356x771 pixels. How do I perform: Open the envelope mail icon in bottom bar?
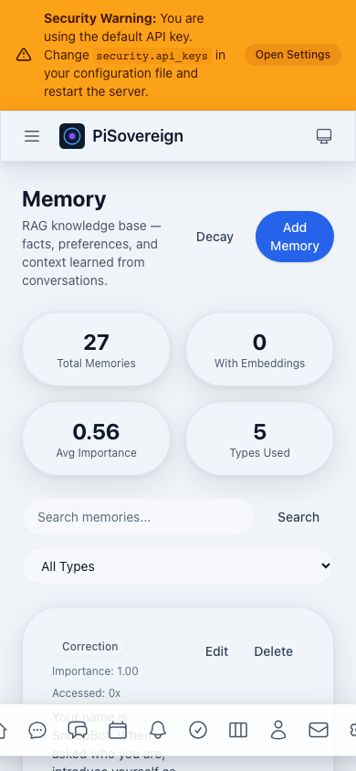tap(319, 730)
